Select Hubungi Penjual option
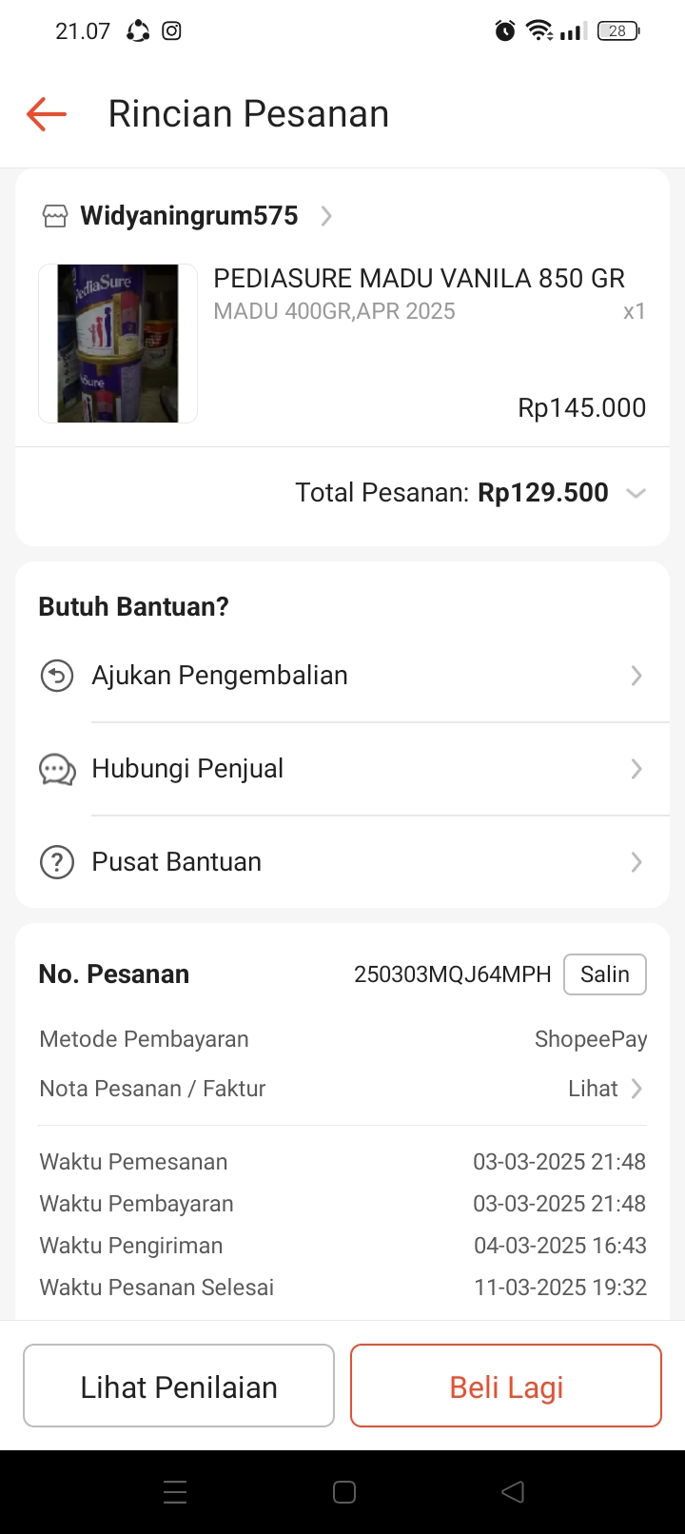 (x=187, y=769)
